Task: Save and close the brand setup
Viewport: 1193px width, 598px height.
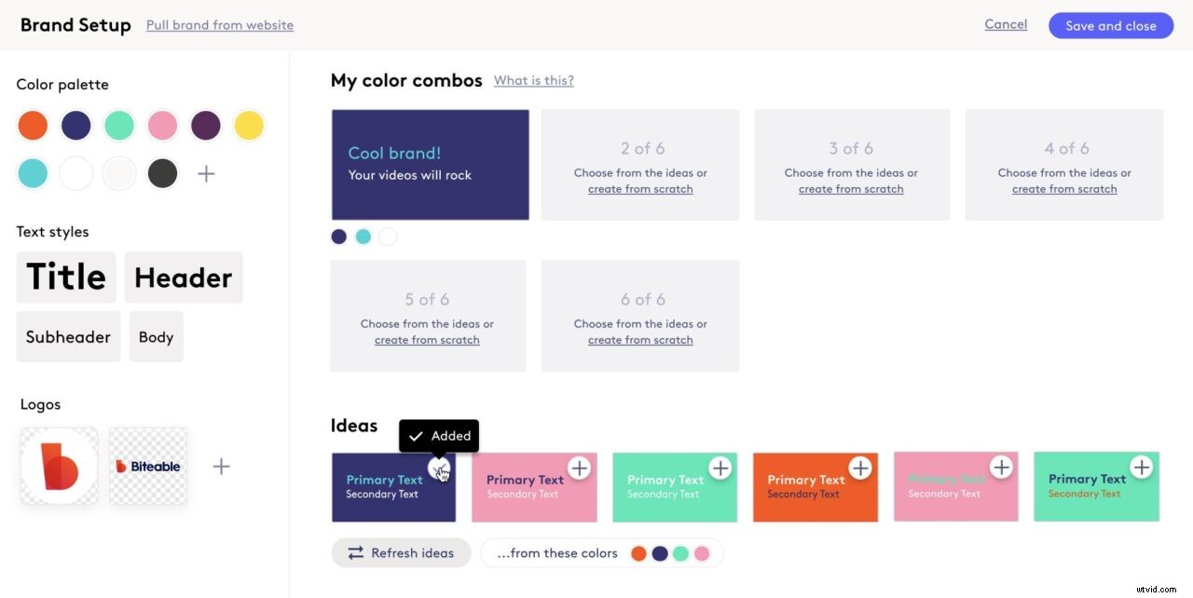Action: [1111, 25]
